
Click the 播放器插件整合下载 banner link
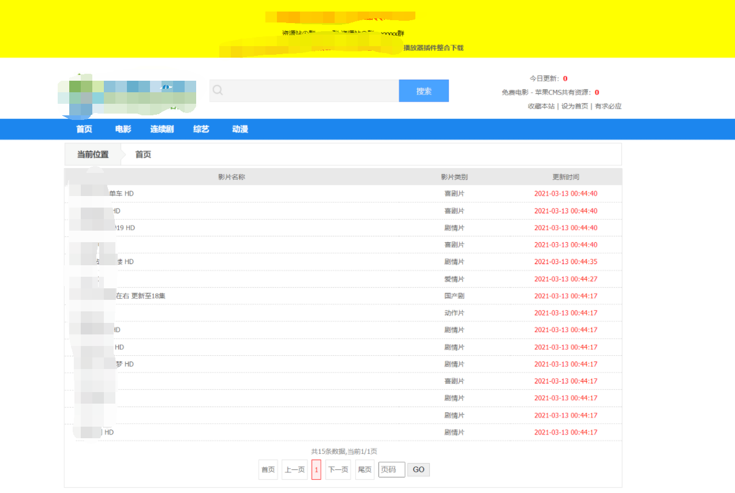(x=433, y=48)
